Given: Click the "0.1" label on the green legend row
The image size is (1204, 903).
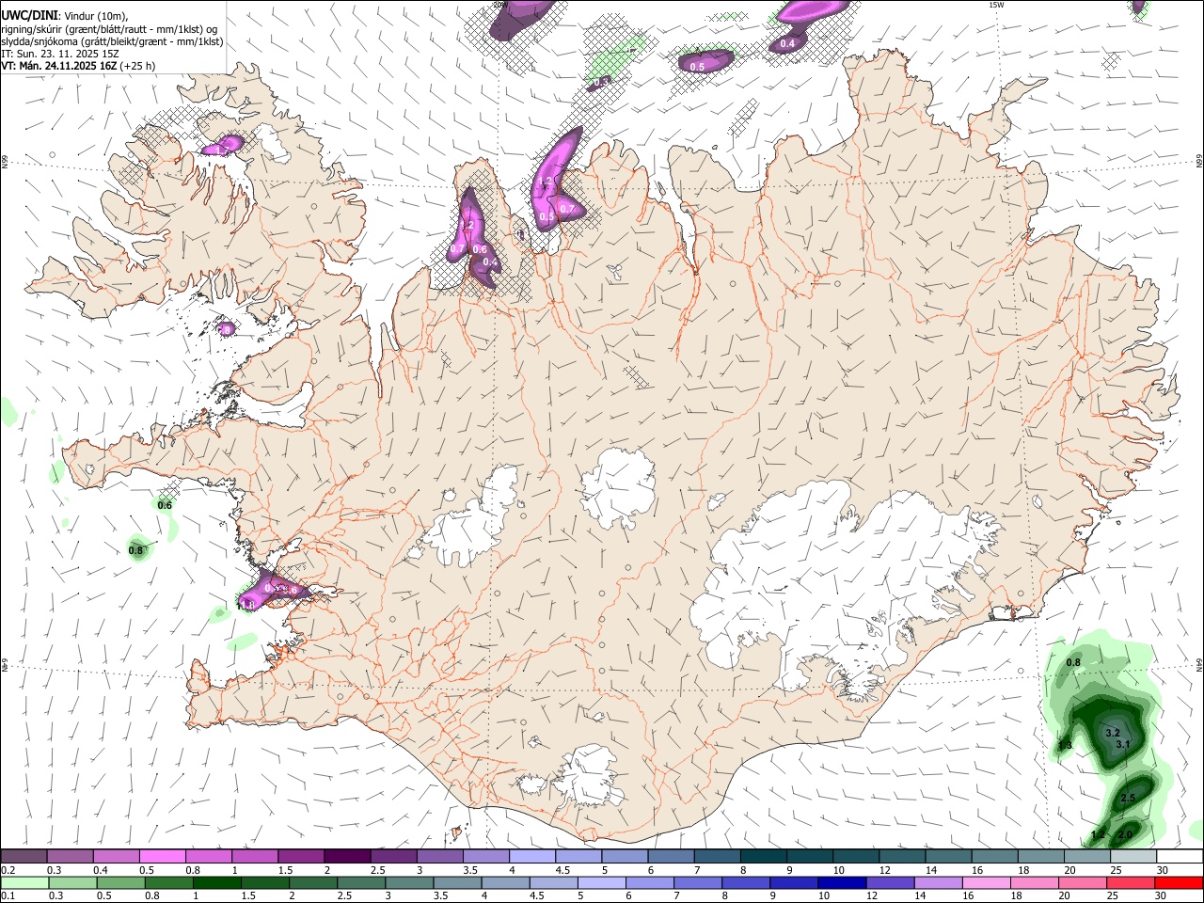Looking at the screenshot, I should 8,896.
